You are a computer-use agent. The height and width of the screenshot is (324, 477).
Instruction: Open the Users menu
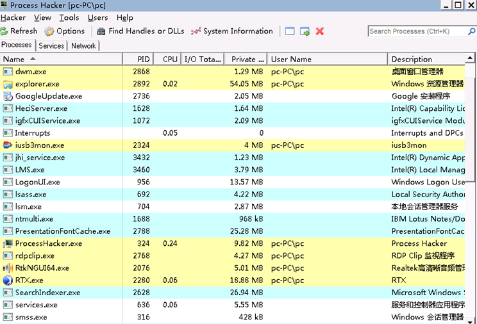pyautogui.click(x=97, y=18)
